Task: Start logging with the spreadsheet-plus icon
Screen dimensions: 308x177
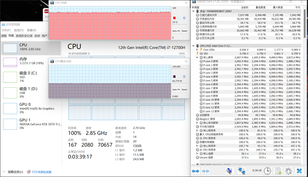Action: pyautogui.click(x=278, y=171)
